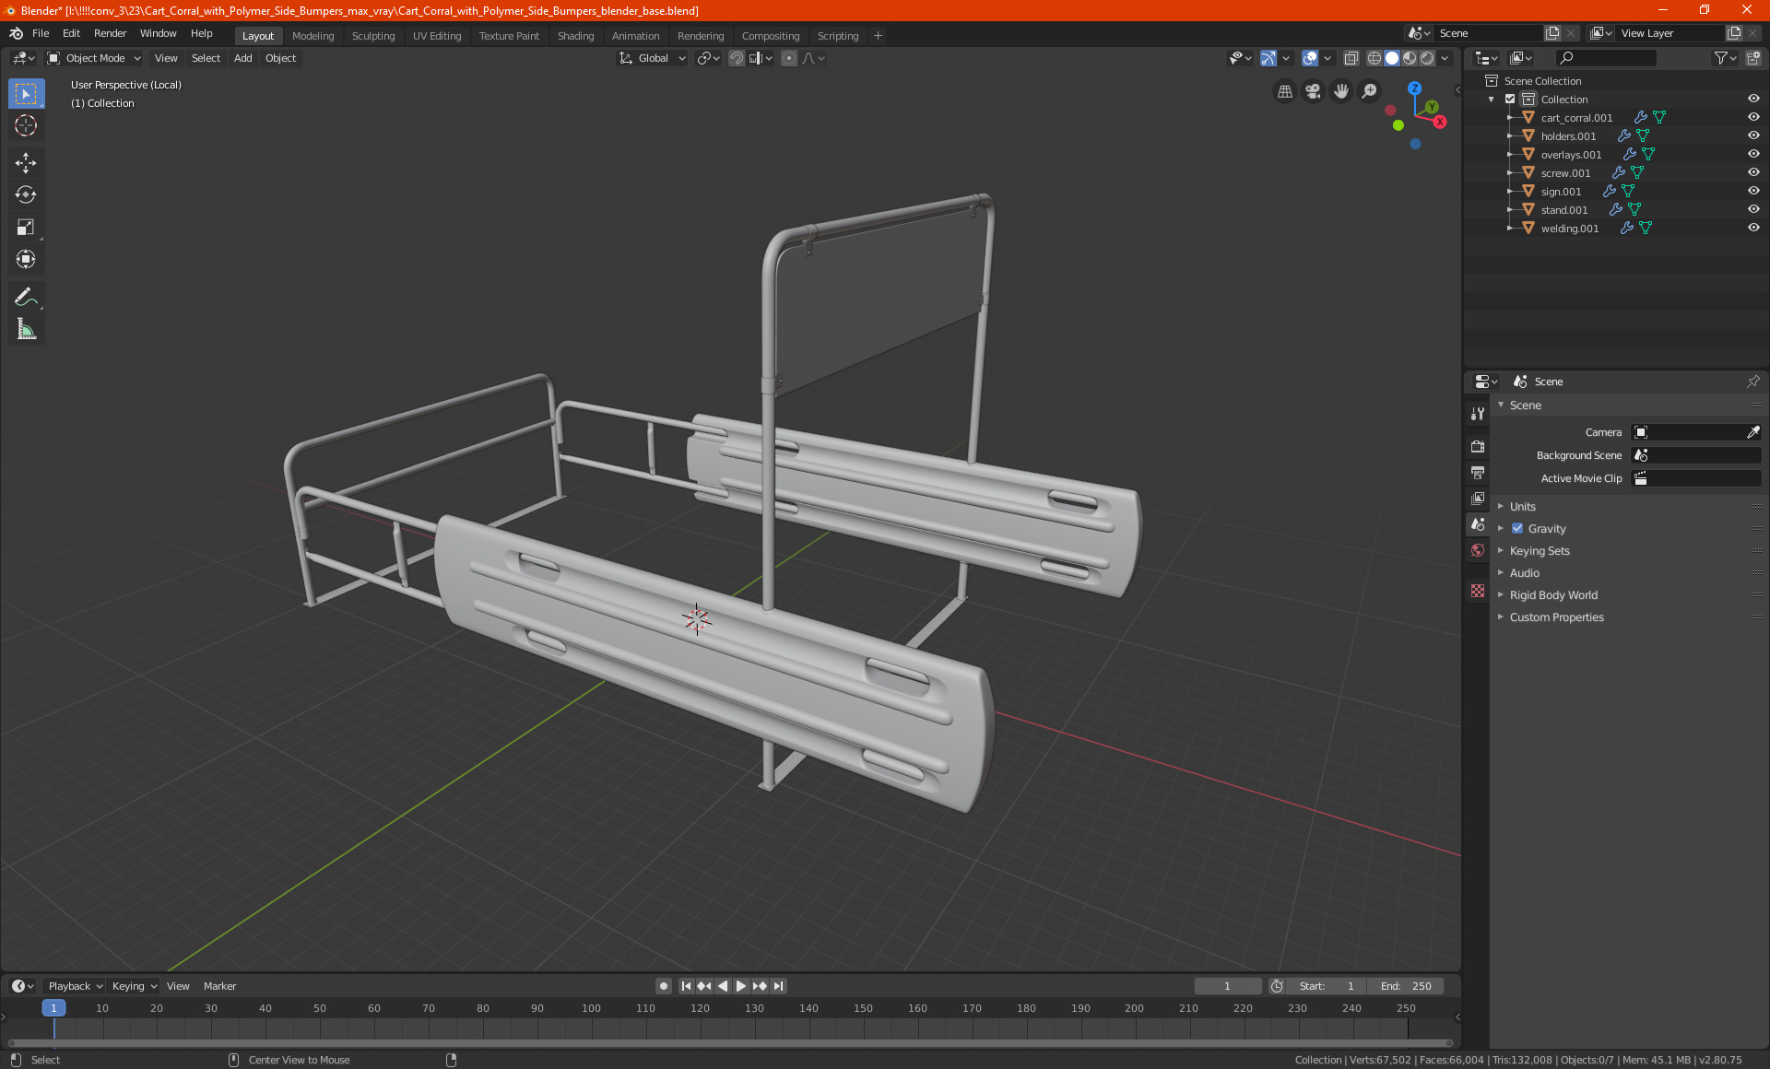Choose the Annotate tool
The width and height of the screenshot is (1770, 1069).
26,297
